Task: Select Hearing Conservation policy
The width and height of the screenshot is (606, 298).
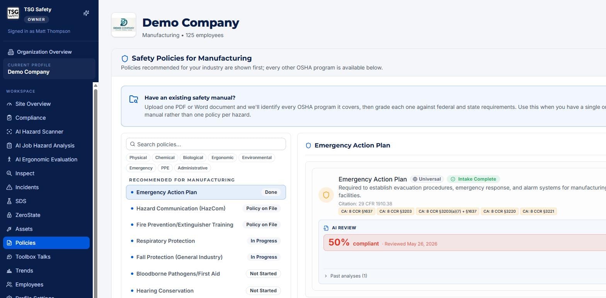Action: (206, 291)
